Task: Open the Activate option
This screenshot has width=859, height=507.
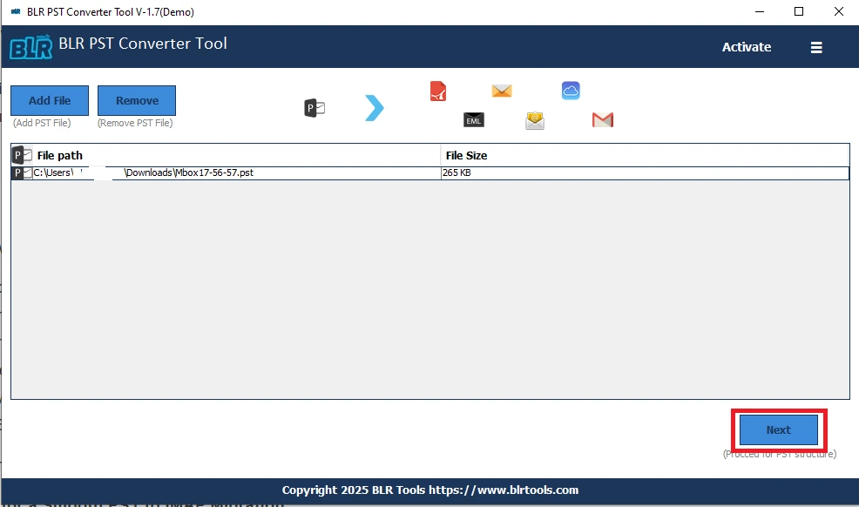Action: pos(746,47)
